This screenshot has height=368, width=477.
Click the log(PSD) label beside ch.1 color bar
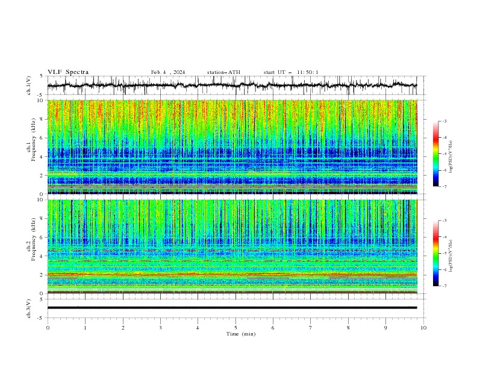point(451,157)
